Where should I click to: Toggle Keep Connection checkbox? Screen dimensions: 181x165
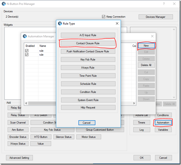click(104, 16)
